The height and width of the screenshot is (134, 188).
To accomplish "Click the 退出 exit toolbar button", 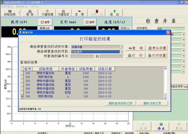I will (x=115, y=13).
